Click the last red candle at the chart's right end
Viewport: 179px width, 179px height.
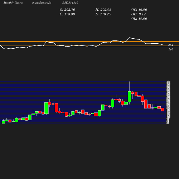[x=163, y=110]
